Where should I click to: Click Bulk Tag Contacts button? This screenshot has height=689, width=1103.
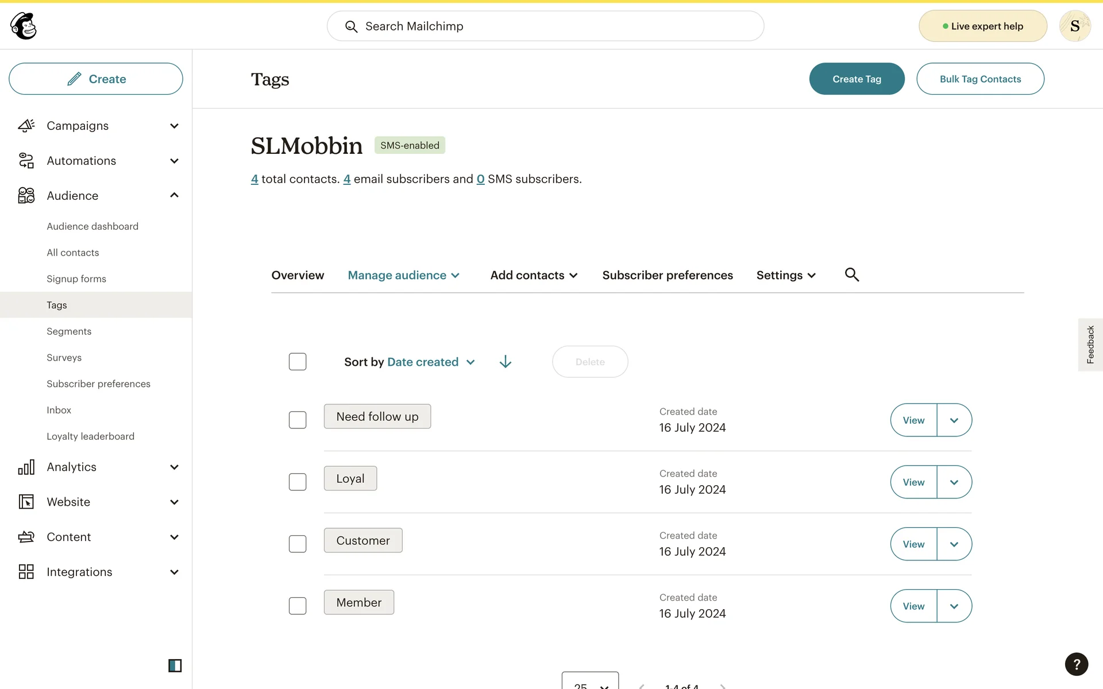pos(980,79)
